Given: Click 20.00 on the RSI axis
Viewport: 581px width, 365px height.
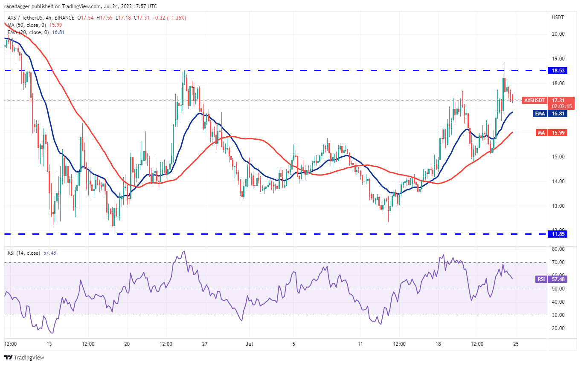Looking at the screenshot, I should pos(558,328).
